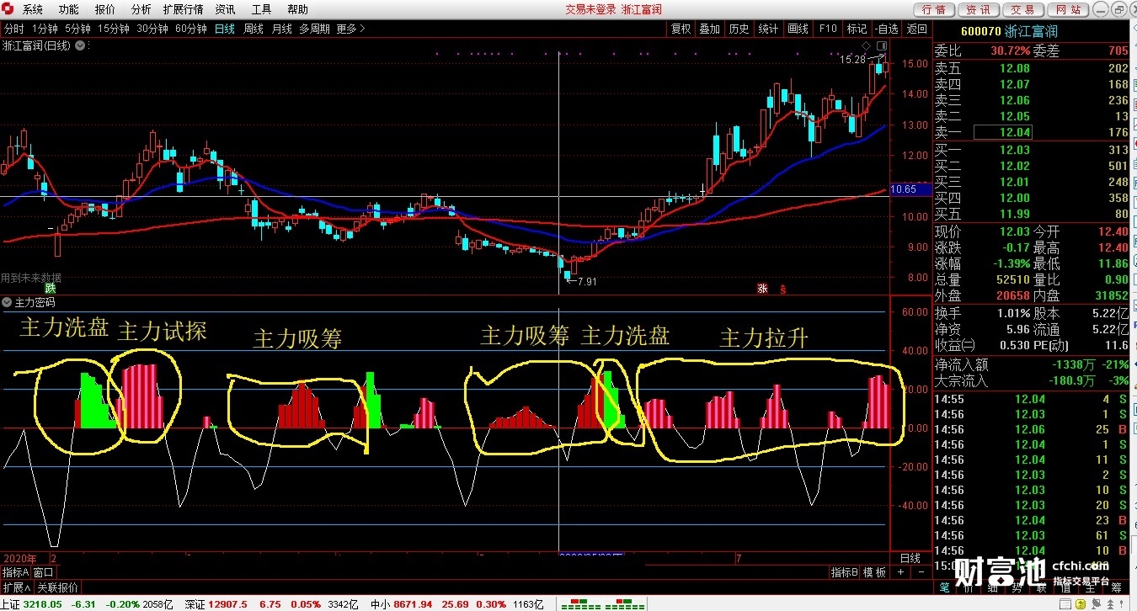Expand the 更多 periods dropdown
The height and width of the screenshot is (611, 1137).
(350, 28)
